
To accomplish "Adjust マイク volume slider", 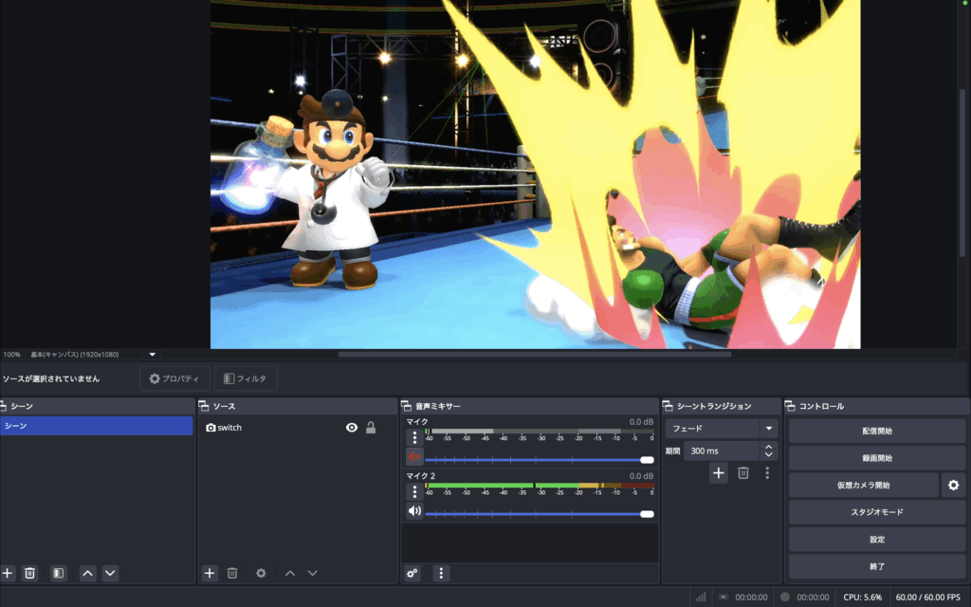I will (540, 460).
